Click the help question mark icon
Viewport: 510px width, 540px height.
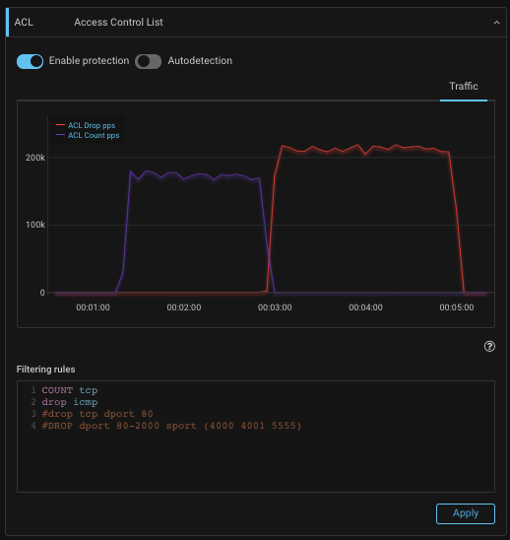(489, 346)
